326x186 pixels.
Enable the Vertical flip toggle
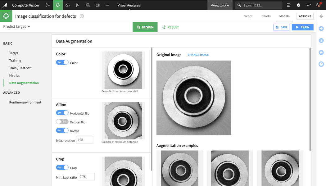click(x=62, y=122)
